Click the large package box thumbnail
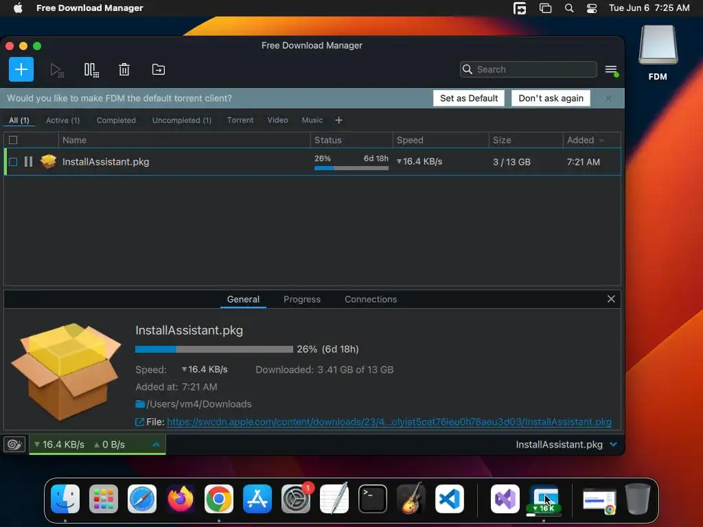 66,371
